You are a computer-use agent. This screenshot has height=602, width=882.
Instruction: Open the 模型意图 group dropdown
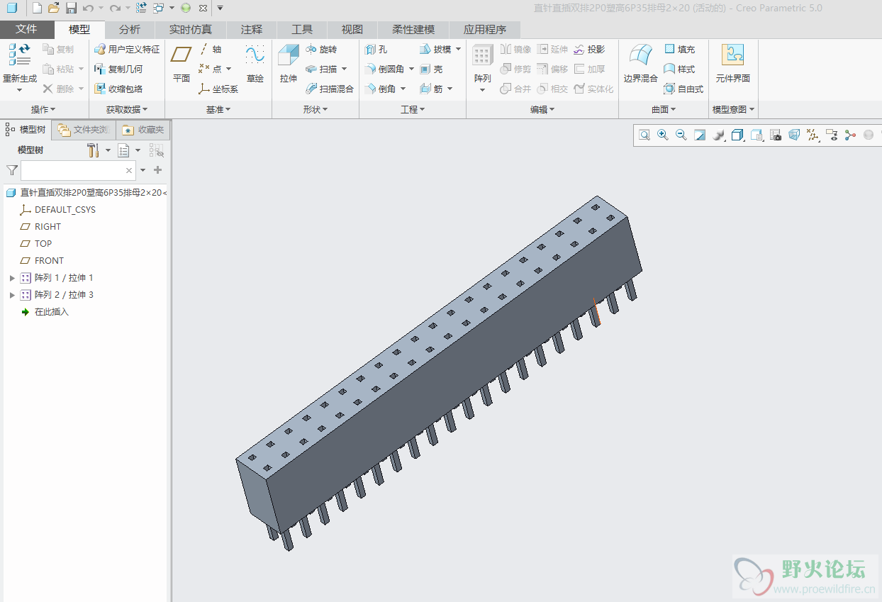pyautogui.click(x=734, y=110)
